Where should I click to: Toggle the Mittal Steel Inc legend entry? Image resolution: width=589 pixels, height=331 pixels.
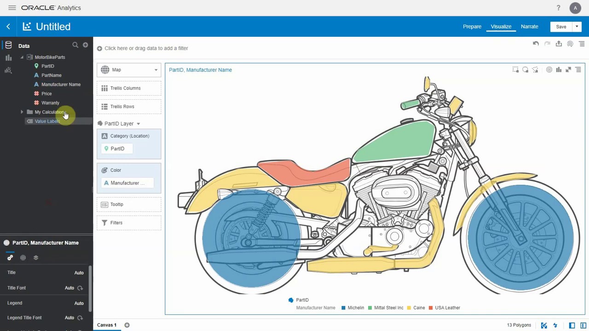[385, 308]
